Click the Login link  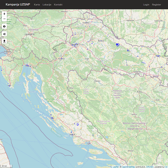146,5
